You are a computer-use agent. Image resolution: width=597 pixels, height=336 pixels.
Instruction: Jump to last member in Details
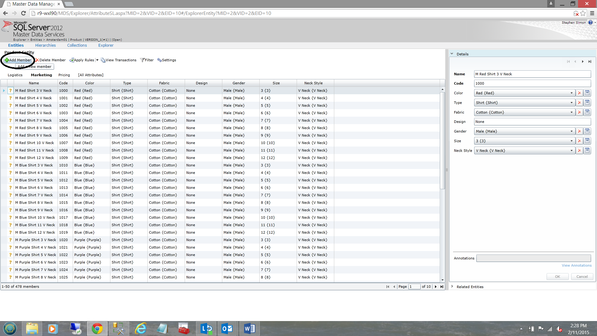pos(590,62)
